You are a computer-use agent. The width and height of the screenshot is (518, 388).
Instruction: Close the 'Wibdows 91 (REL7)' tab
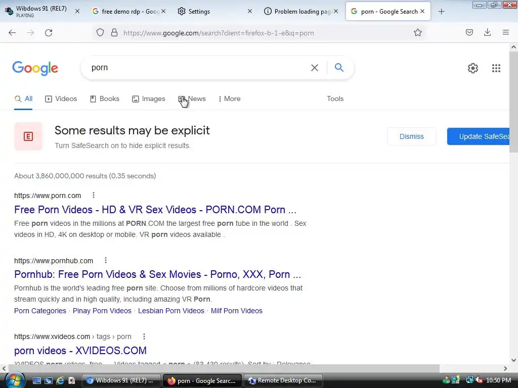(x=77, y=11)
